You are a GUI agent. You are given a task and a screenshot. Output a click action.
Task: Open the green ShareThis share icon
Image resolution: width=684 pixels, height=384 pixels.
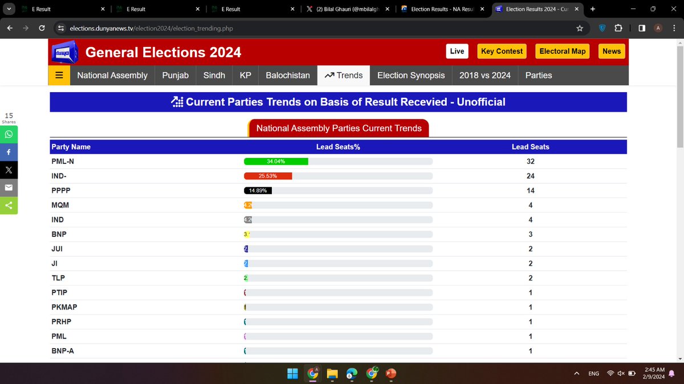point(9,205)
